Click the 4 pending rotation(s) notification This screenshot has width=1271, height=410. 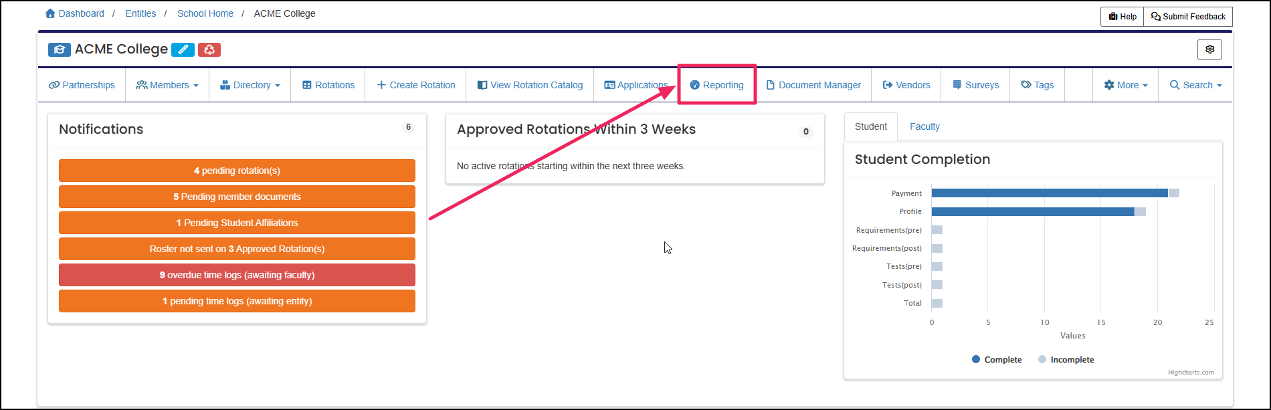click(237, 171)
